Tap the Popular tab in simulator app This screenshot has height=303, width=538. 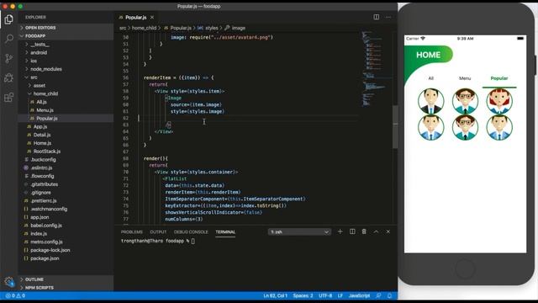point(499,78)
